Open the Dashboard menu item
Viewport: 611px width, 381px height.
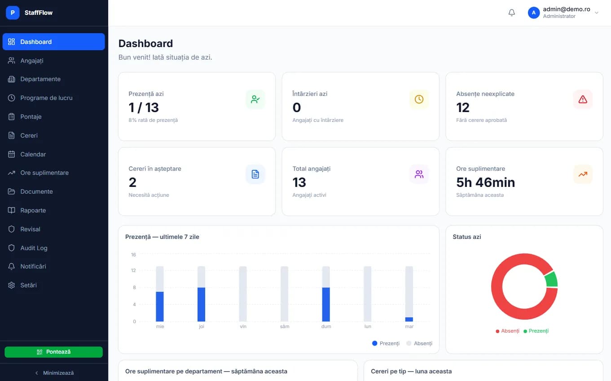54,42
